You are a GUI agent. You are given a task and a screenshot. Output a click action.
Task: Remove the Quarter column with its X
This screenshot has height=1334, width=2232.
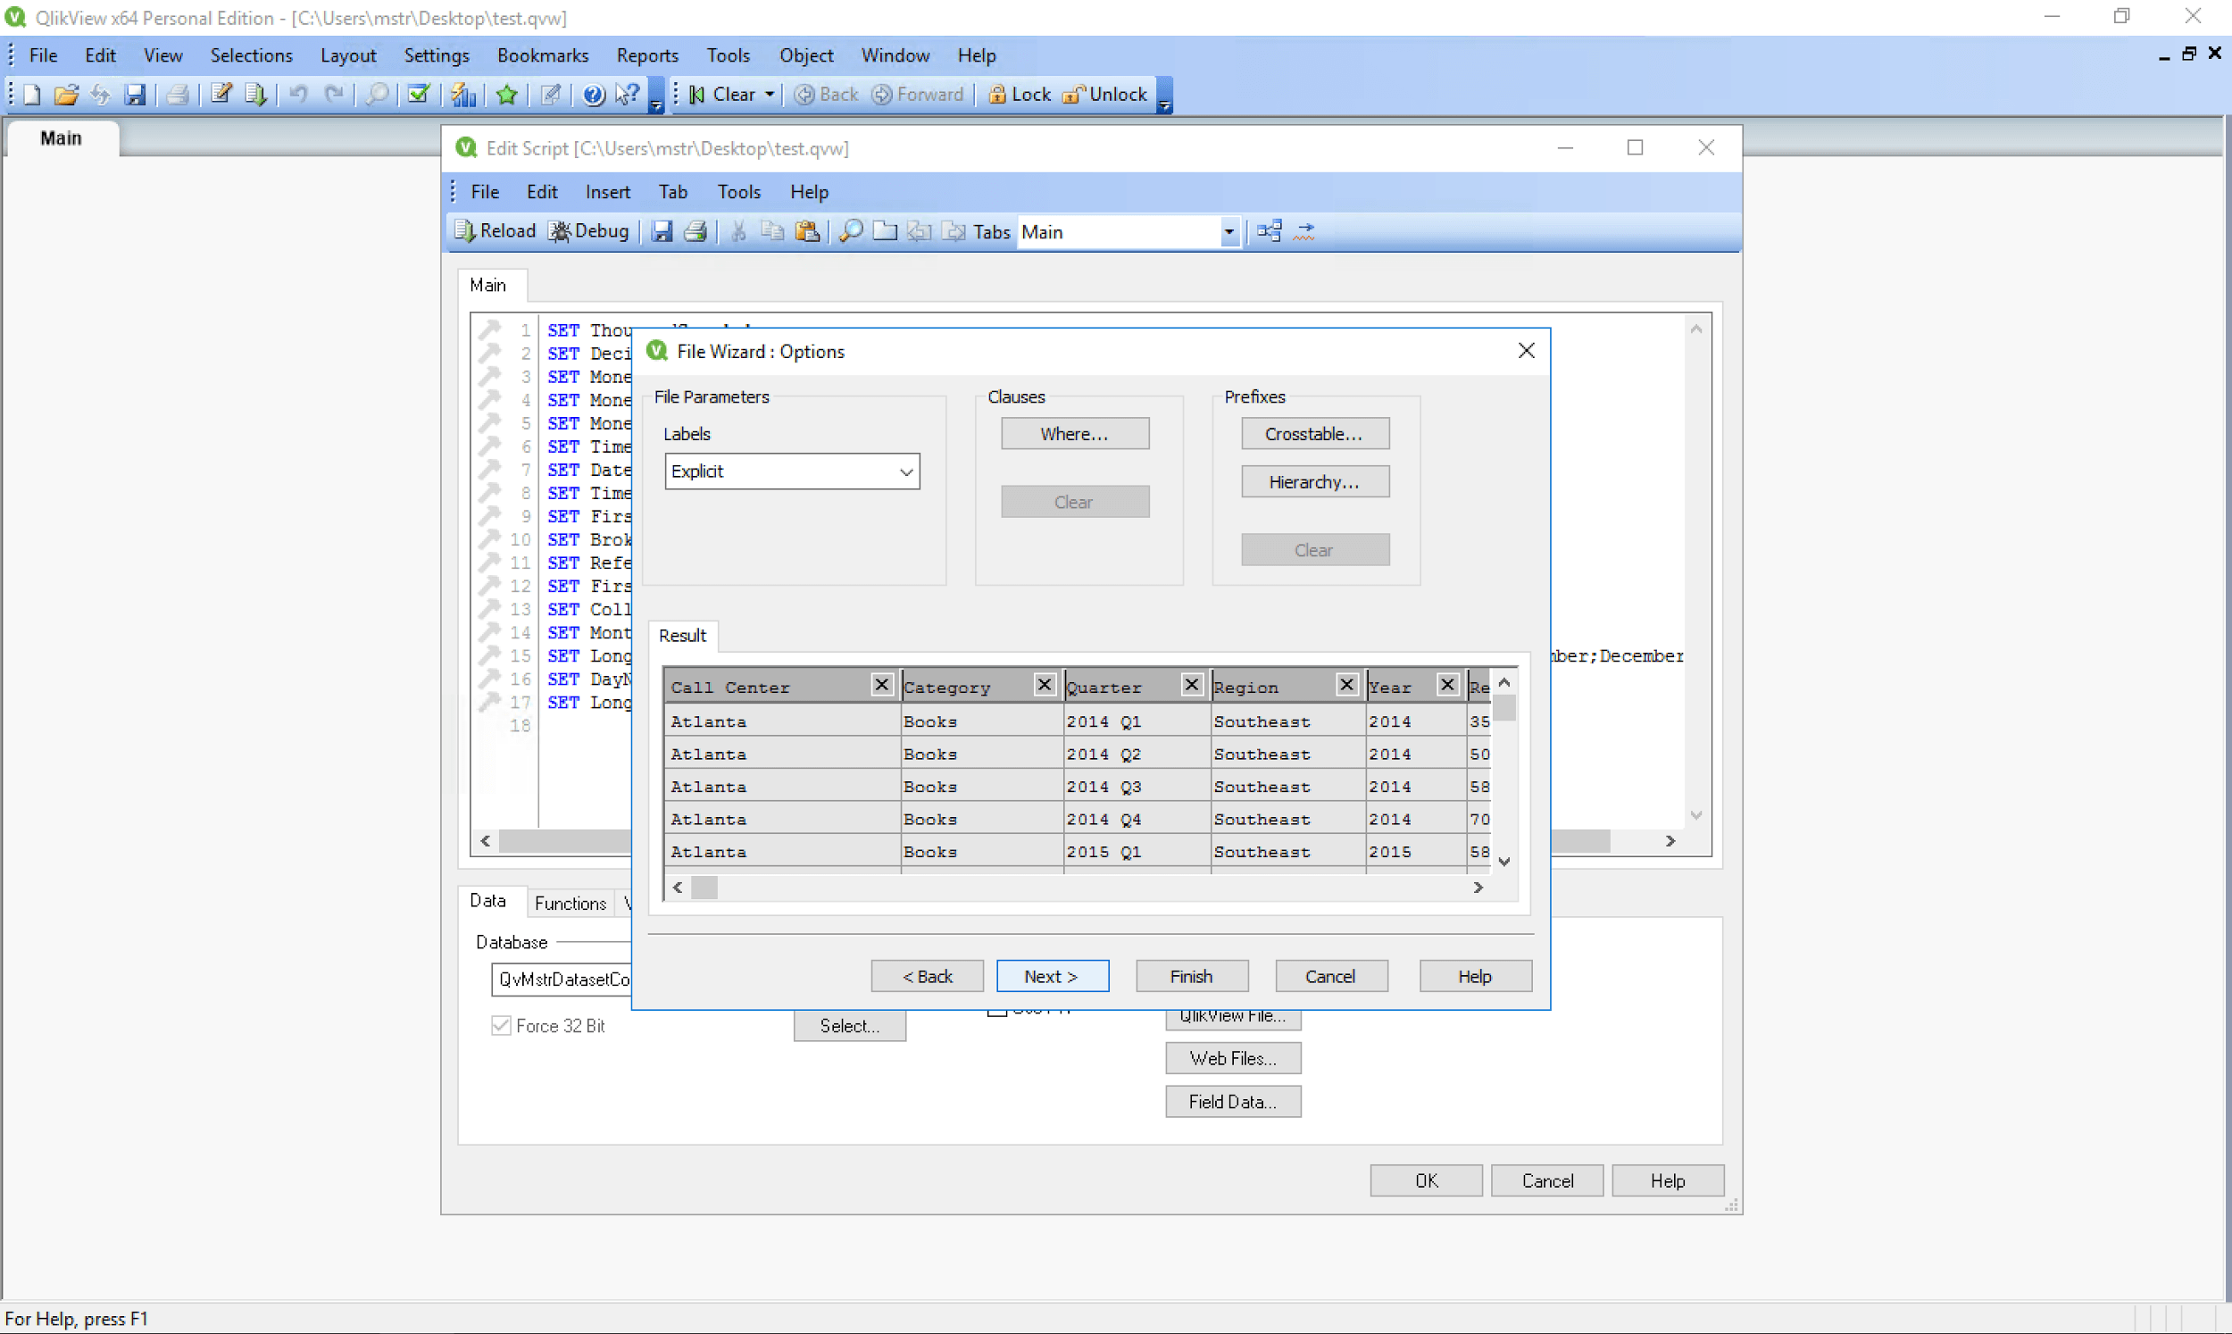point(1192,685)
